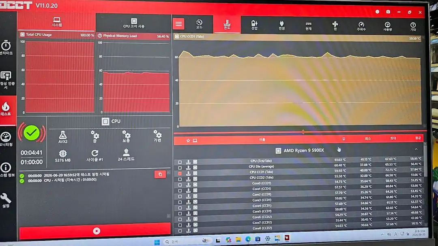Open the hamburger menu above the graph
438x246 pixels.
(x=178, y=24)
